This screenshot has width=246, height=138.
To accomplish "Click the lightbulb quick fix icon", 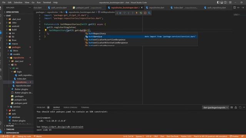I will click(46, 30).
